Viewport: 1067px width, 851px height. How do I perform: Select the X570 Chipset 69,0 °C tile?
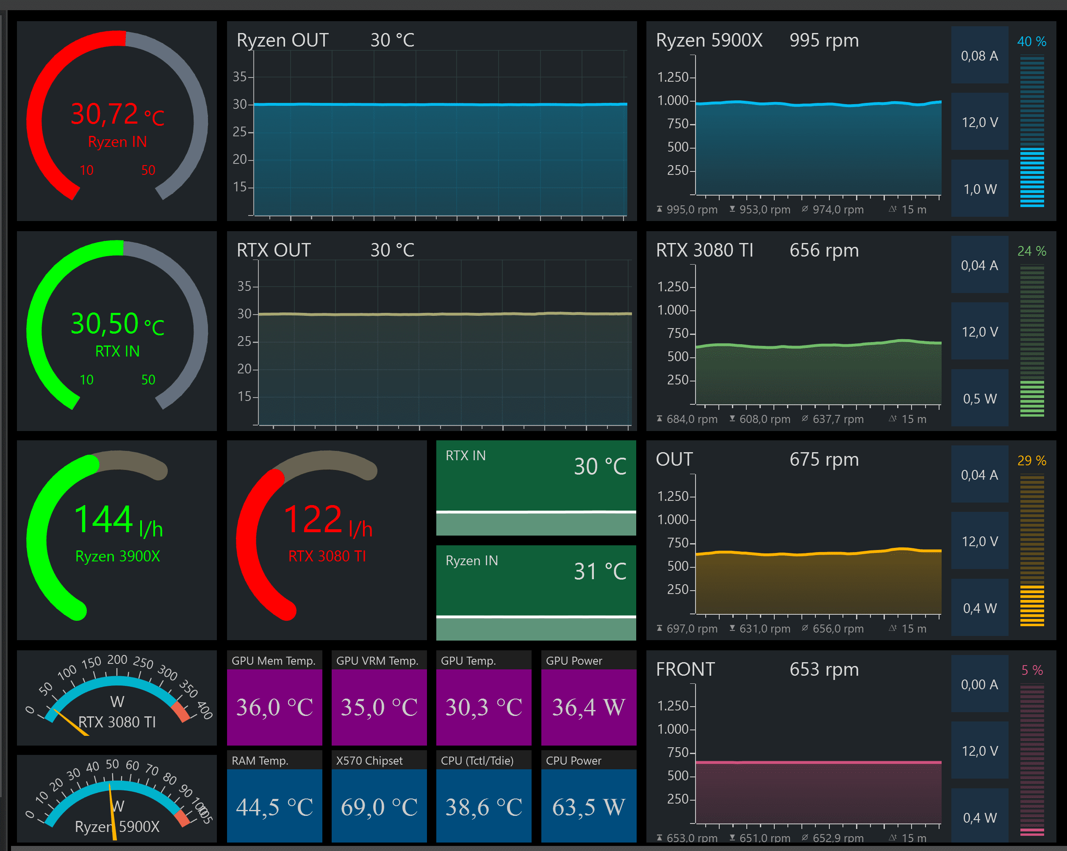coord(379,796)
